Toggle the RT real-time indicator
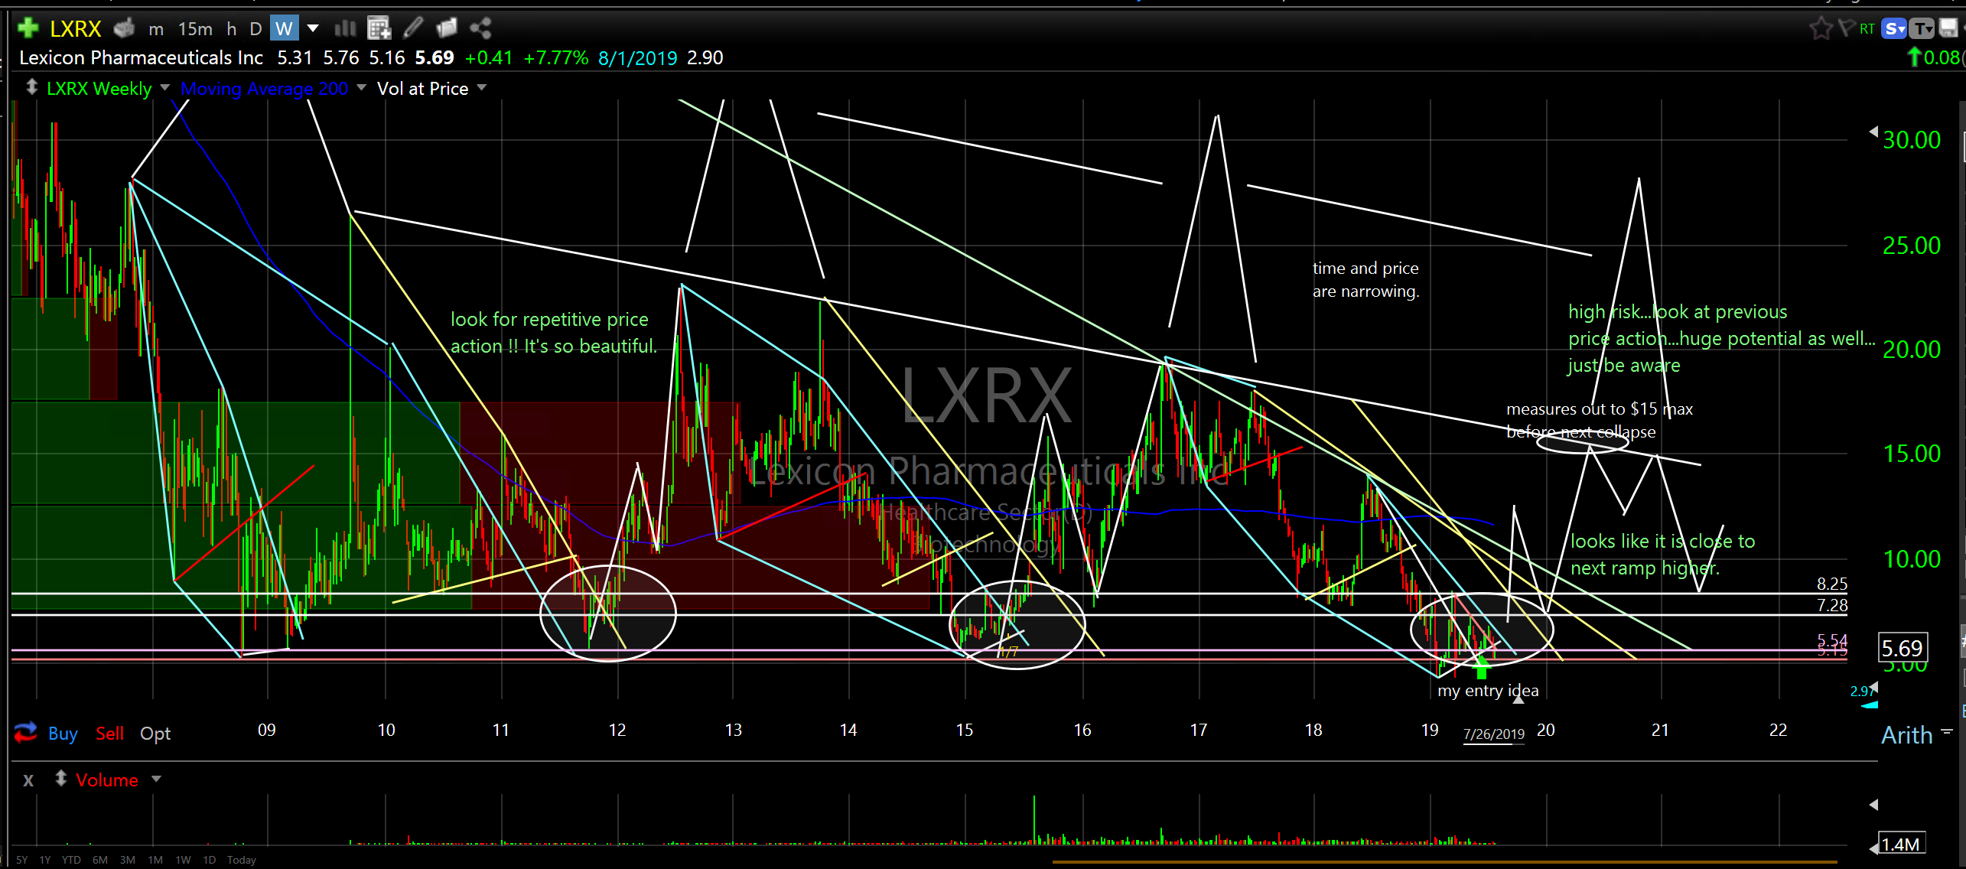The image size is (1966, 869). [x=1867, y=29]
